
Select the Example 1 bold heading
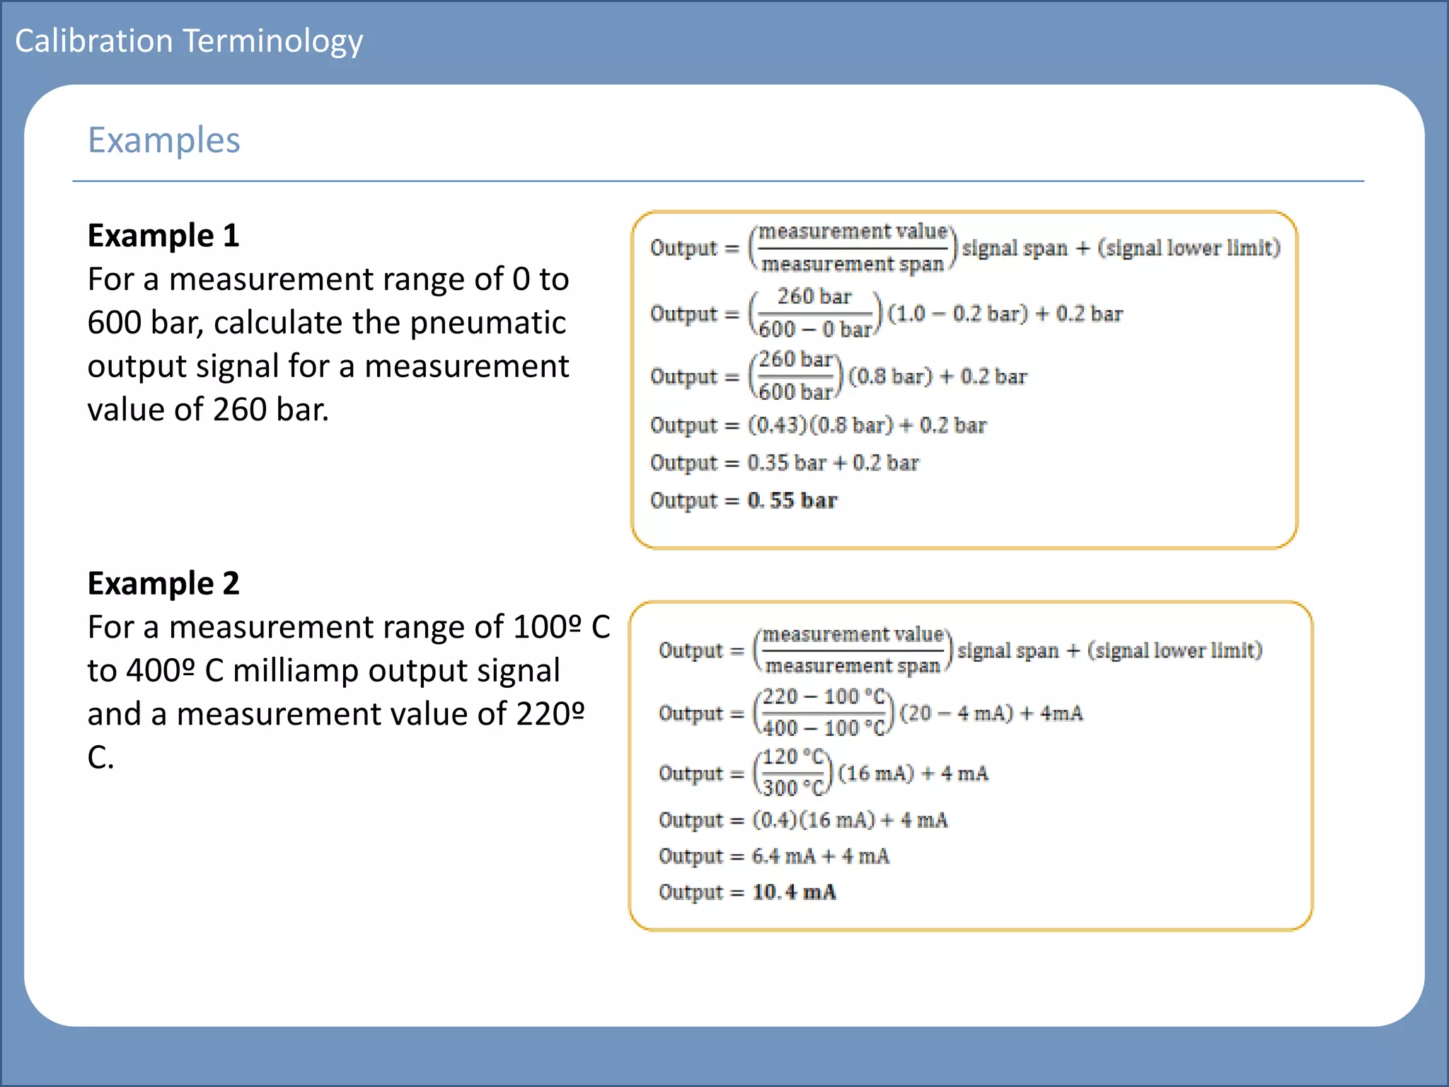click(x=163, y=235)
